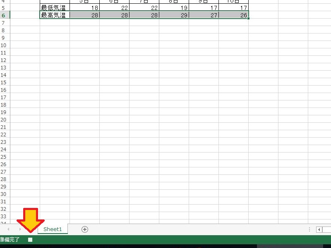Click the three-dot tab bar resize handle
This screenshot has width=331, height=248.
click(x=309, y=229)
